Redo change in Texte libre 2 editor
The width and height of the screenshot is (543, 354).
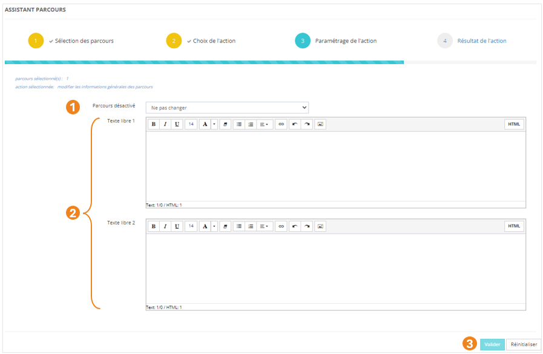(307, 226)
